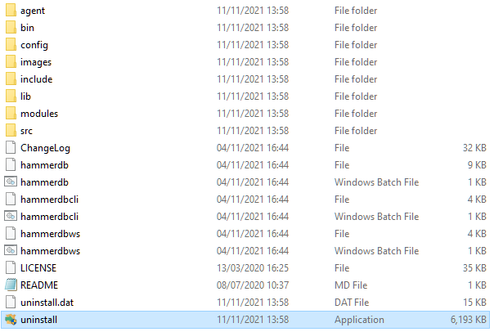Click the uninstall.dat file icon
This screenshot has width=494, height=332.
click(x=11, y=302)
